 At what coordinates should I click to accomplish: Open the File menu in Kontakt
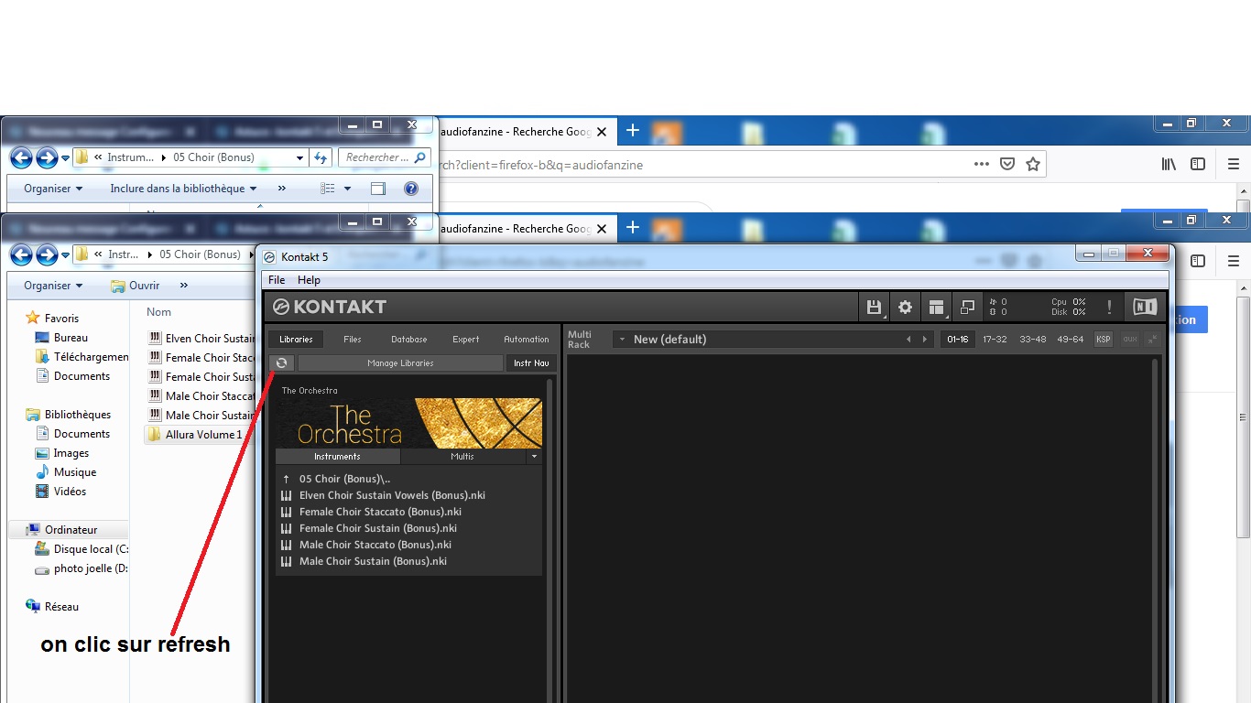pos(277,280)
